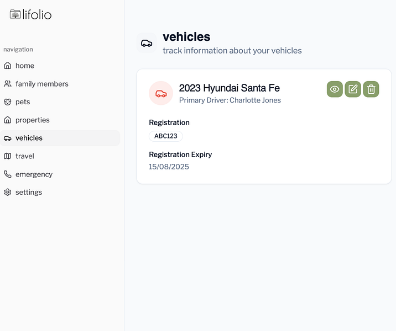
Task: Click the vehicles page header car icon
Action: pyautogui.click(x=147, y=43)
